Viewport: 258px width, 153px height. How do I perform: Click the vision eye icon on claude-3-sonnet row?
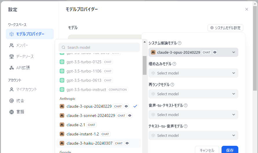tap(130, 115)
